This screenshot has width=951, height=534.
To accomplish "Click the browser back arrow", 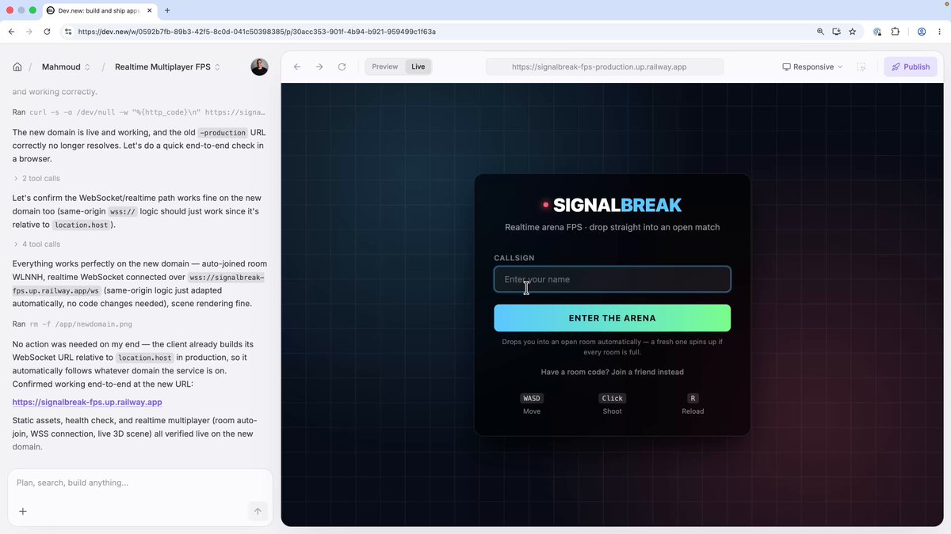I will click(x=11, y=32).
